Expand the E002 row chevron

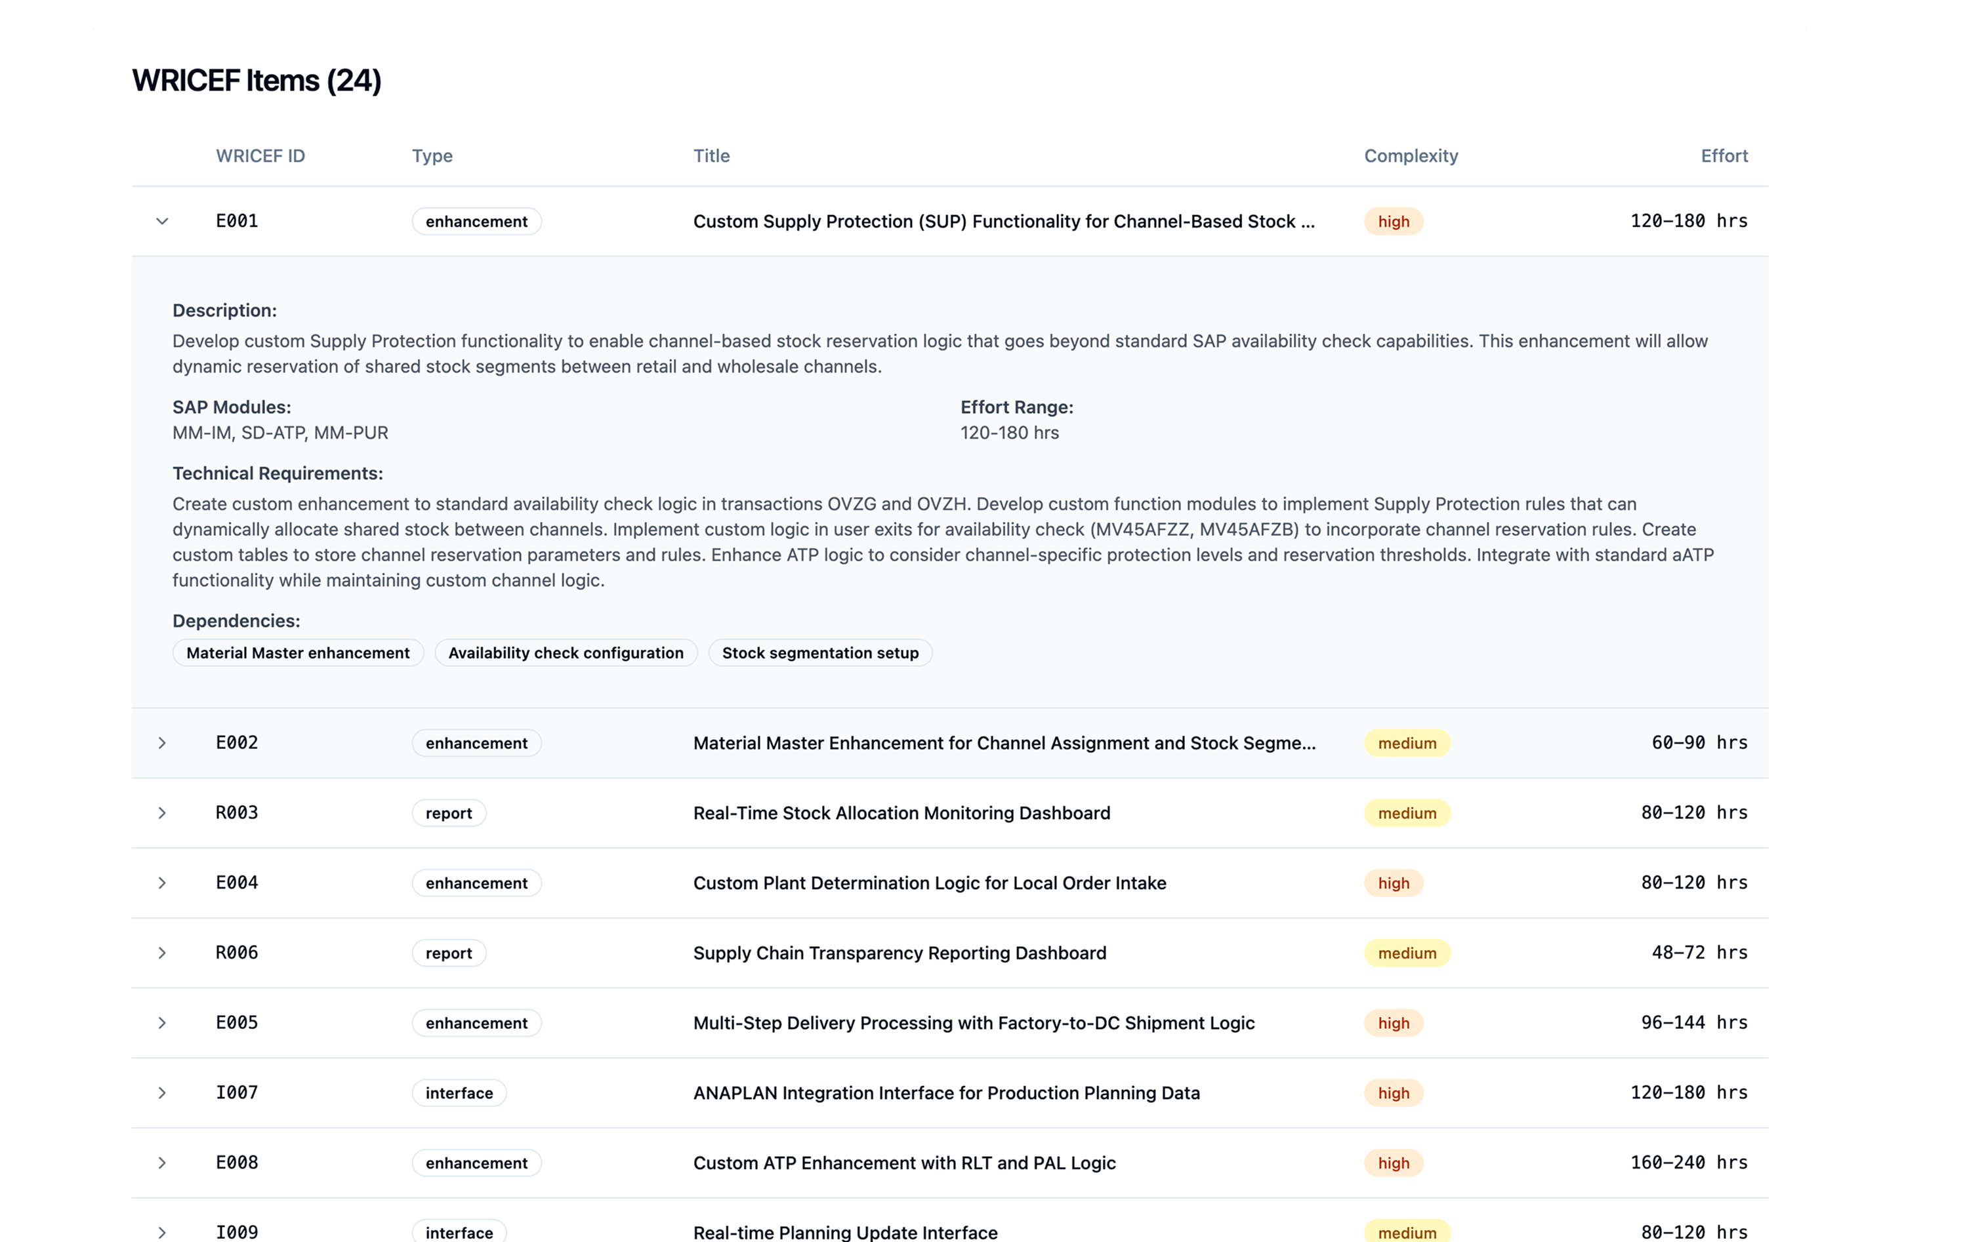[x=162, y=743]
